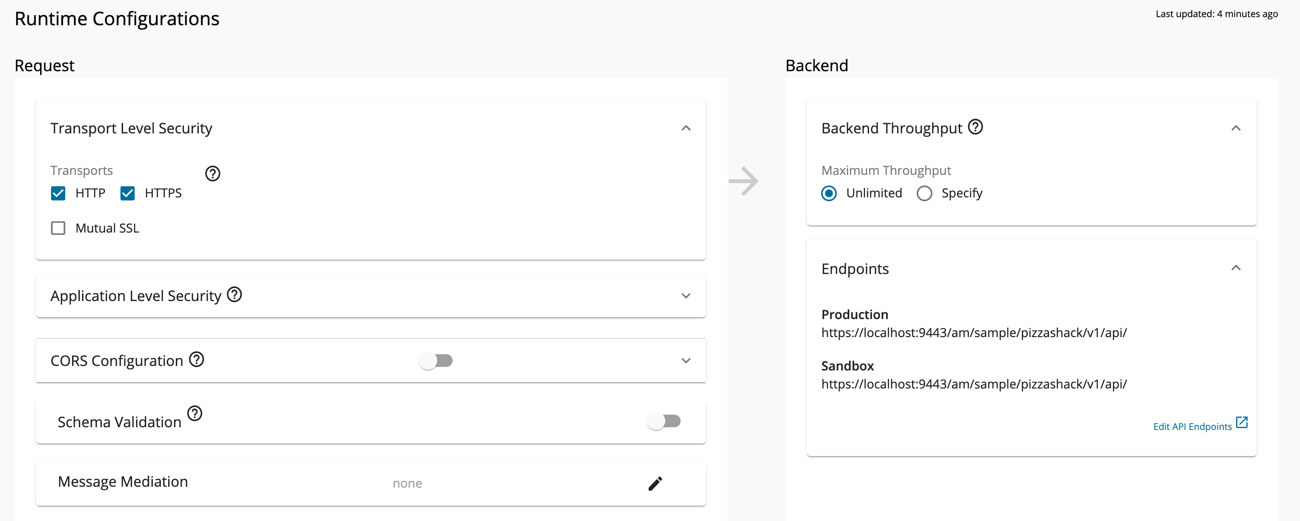Click the Sandbox endpoint URL
Screen dimensions: 1300x521
tap(974, 384)
